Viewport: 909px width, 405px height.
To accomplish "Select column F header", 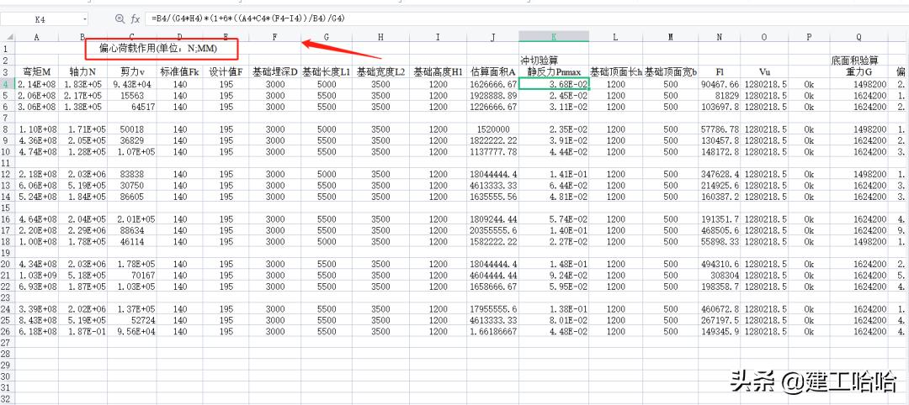I will (x=275, y=38).
